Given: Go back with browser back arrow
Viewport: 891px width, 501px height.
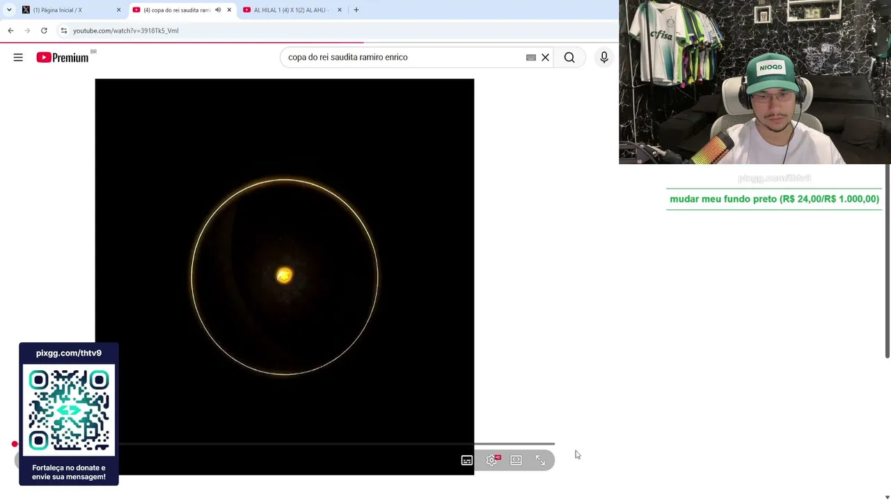Looking at the screenshot, I should [x=10, y=31].
